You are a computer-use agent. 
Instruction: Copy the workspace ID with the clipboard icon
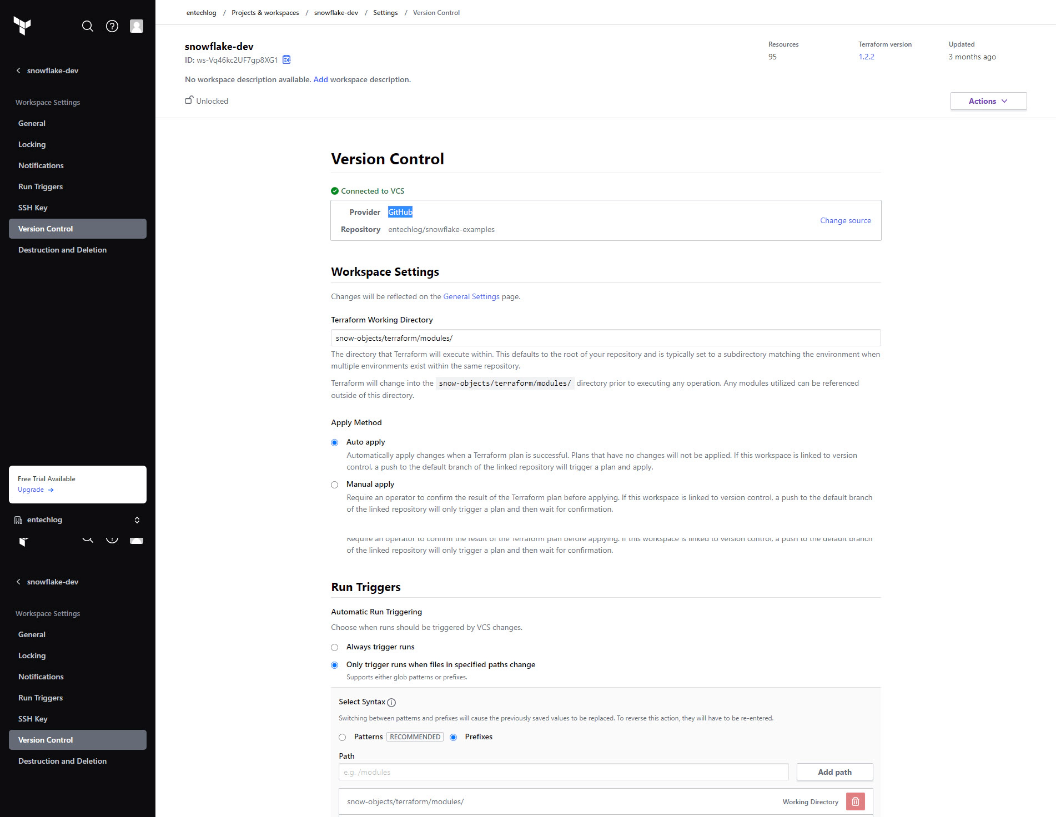pyautogui.click(x=286, y=59)
